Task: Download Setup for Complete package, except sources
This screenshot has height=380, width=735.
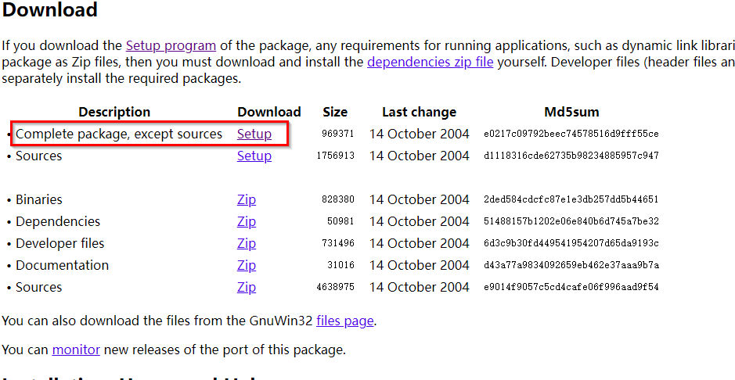Action: click(x=254, y=134)
